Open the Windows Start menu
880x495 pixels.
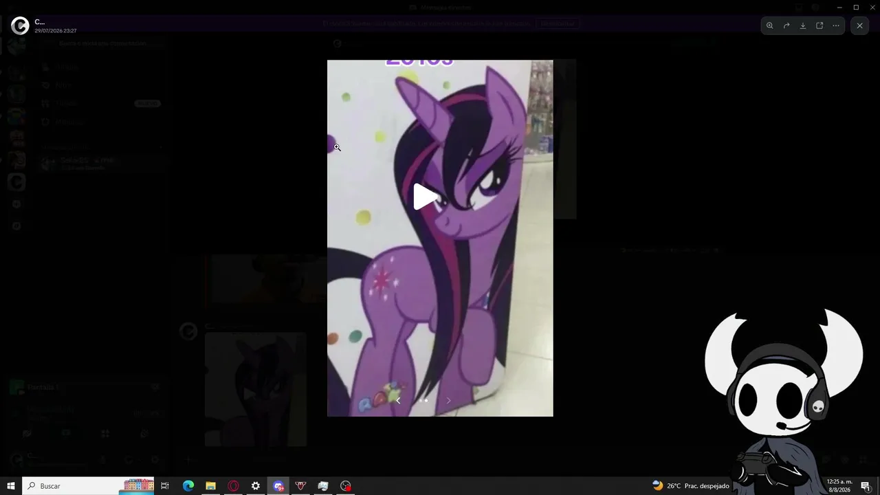[x=11, y=486]
